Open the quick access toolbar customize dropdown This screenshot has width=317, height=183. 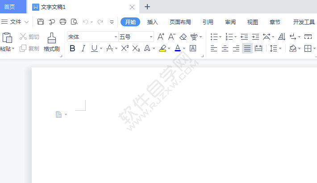click(112, 22)
